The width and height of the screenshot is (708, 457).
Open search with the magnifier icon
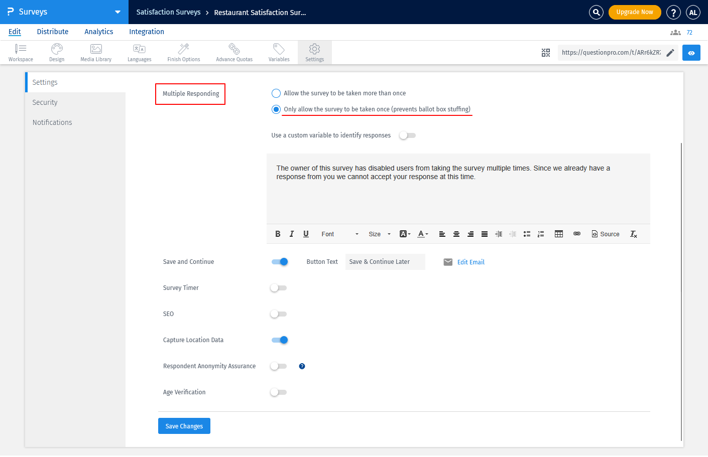click(596, 12)
